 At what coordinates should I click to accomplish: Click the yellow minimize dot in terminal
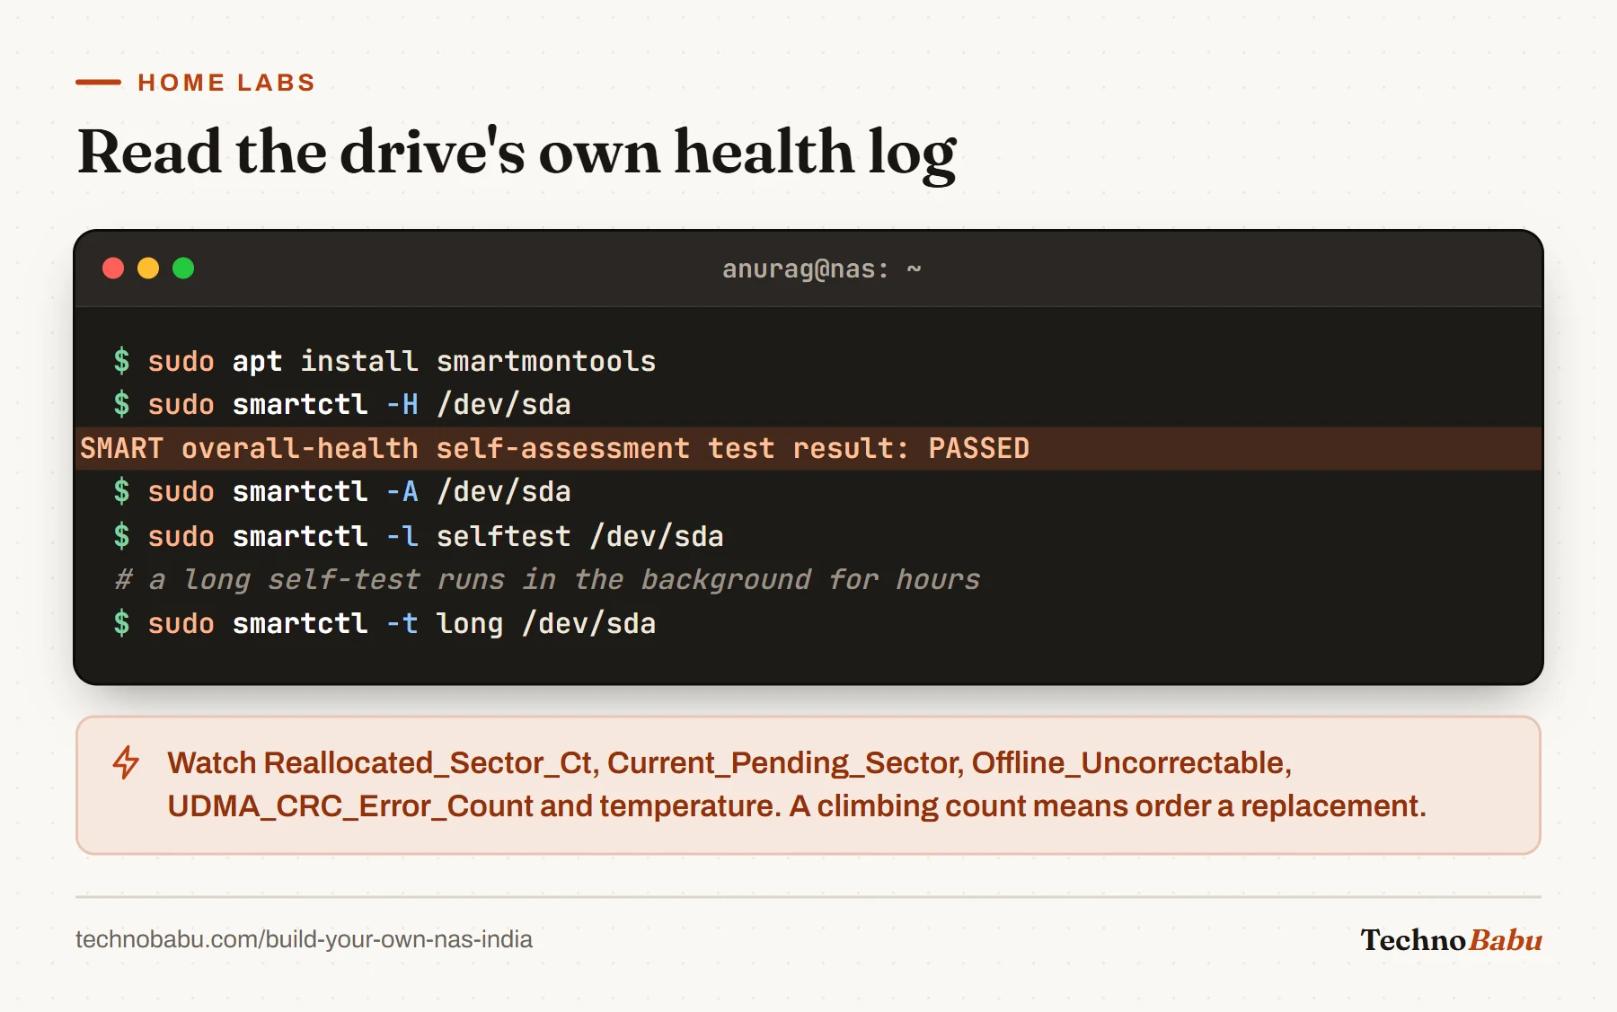click(148, 268)
